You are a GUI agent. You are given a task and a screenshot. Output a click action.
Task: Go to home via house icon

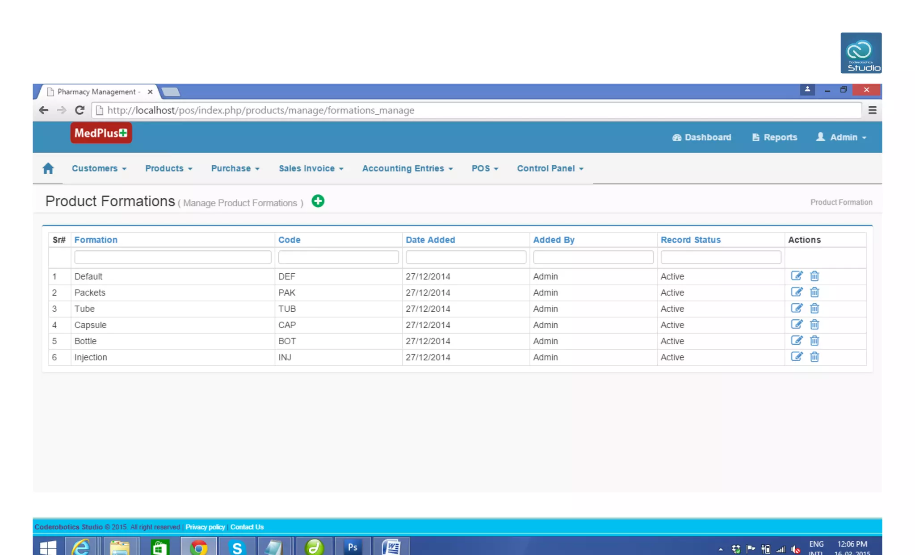(x=48, y=168)
